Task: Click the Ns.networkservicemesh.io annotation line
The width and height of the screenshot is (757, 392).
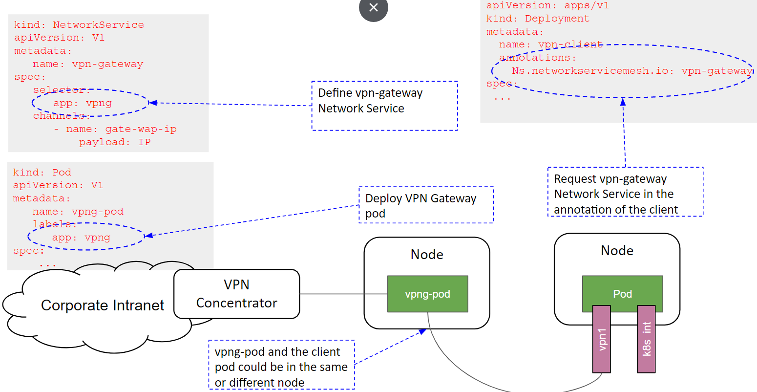Action: [631, 71]
